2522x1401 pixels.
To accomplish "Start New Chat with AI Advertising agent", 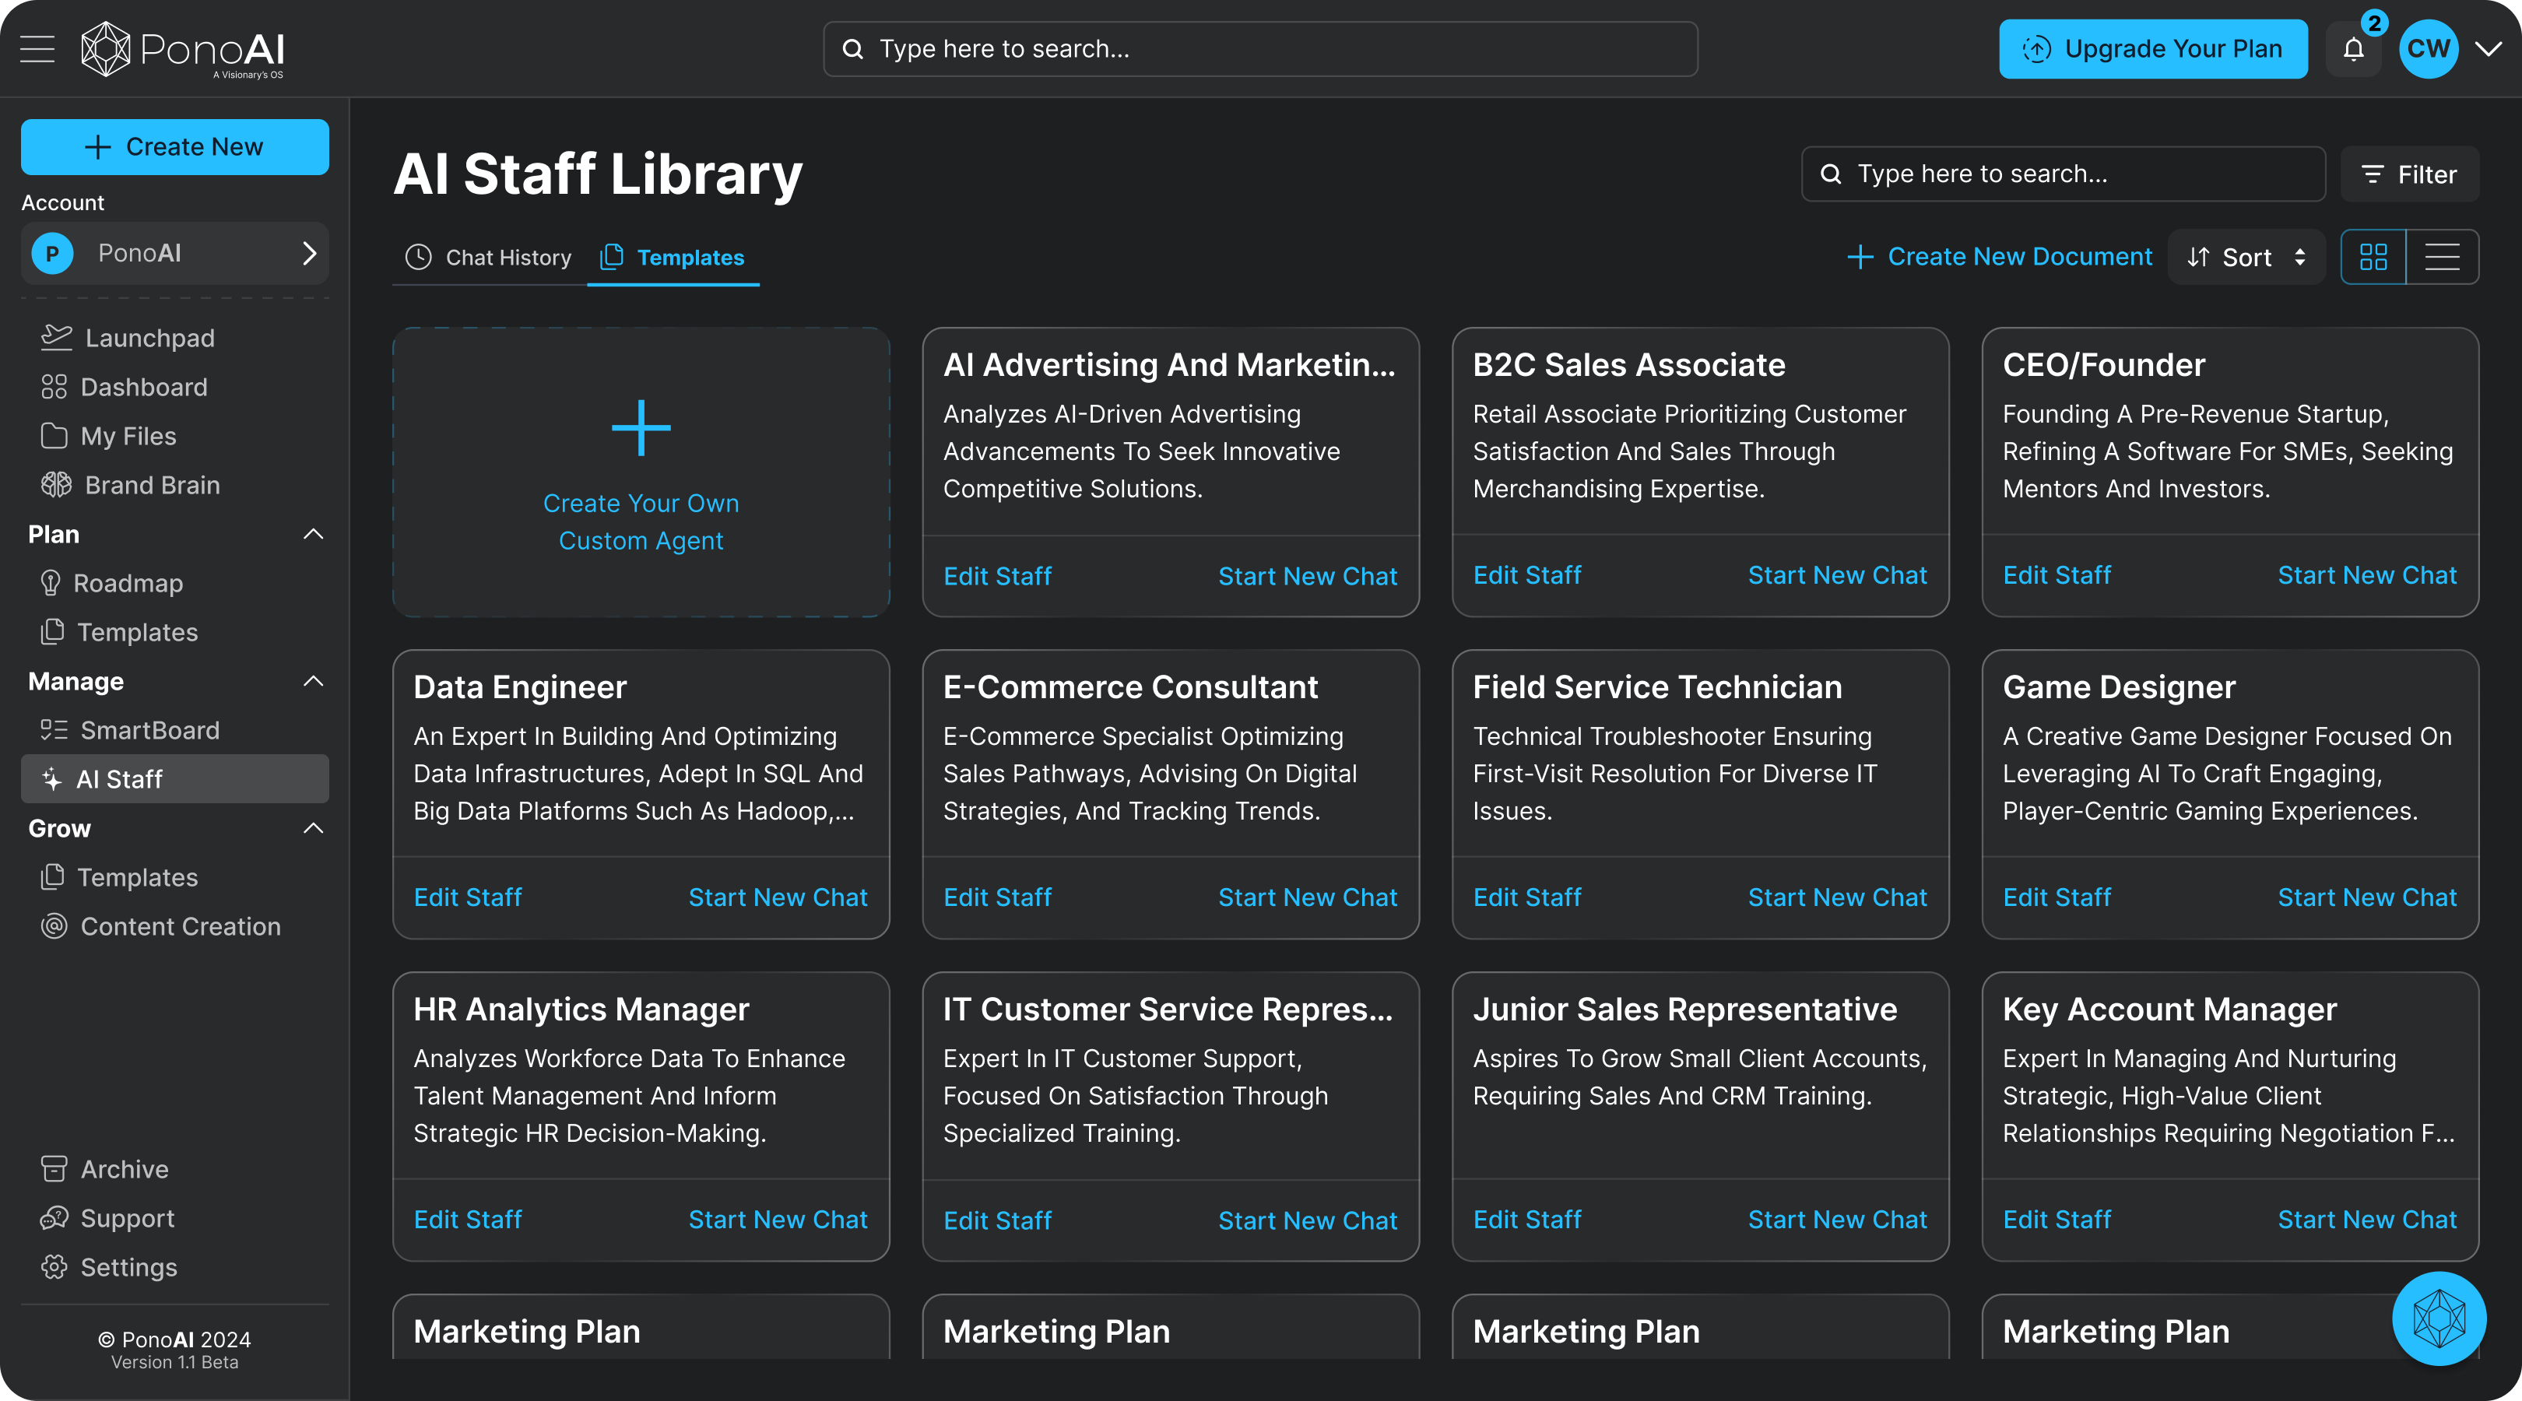I will tap(1307, 576).
